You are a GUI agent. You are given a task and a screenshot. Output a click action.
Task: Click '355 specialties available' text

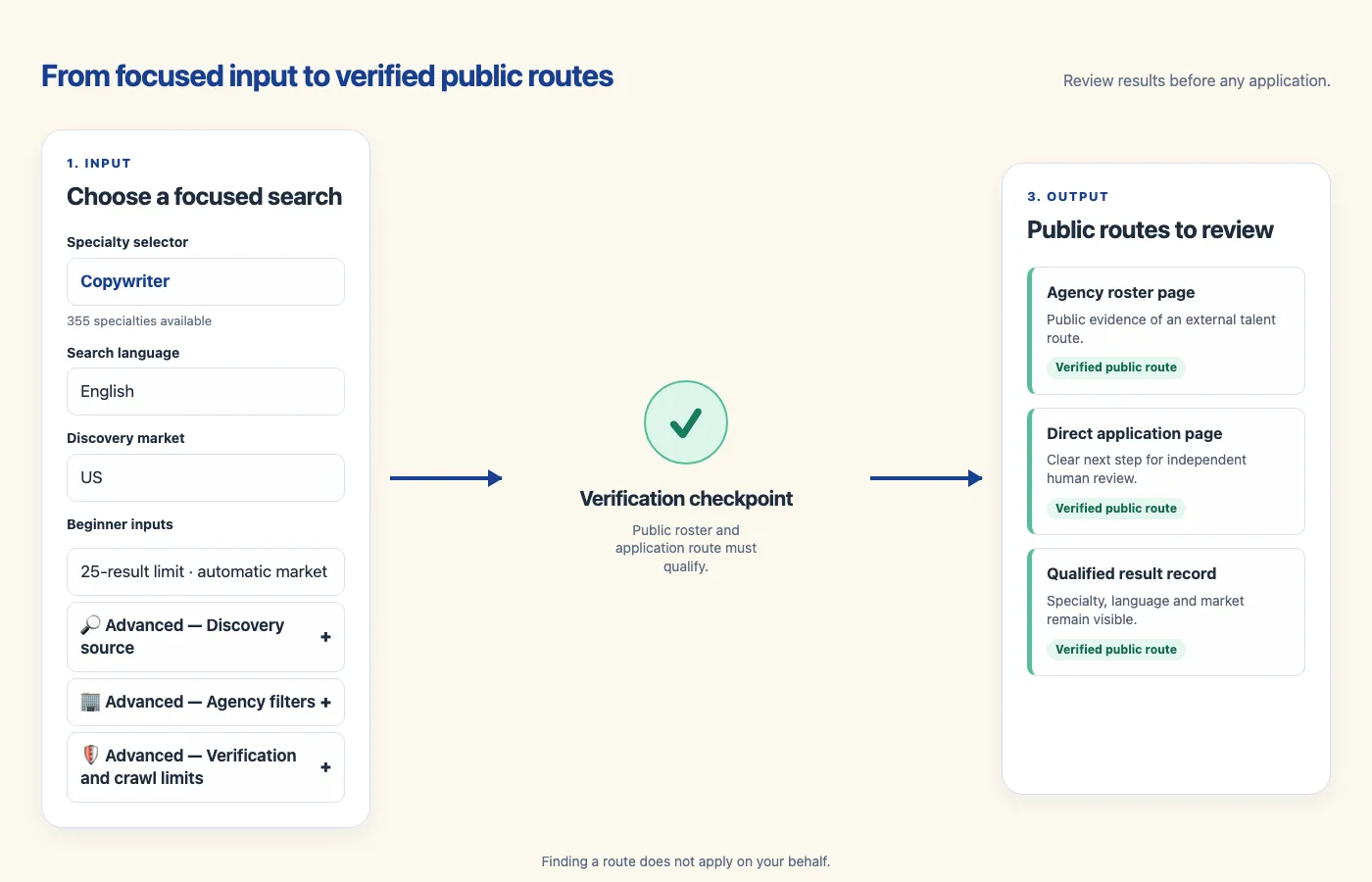point(139,320)
